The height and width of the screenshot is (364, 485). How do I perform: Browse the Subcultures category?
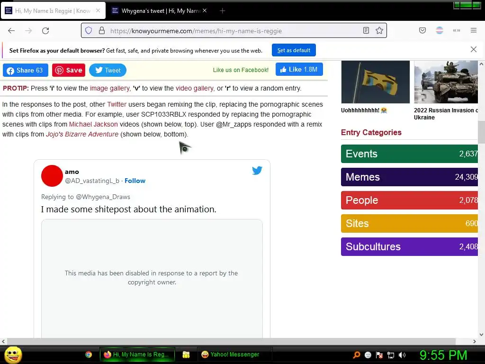pos(409,246)
